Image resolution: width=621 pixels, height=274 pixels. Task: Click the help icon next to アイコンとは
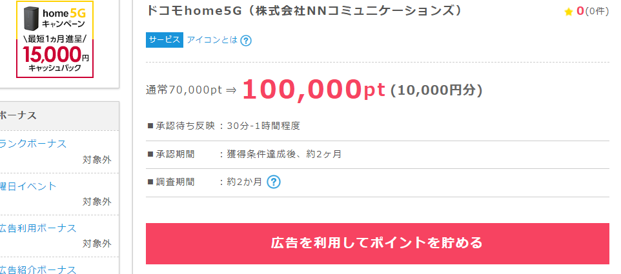[246, 41]
